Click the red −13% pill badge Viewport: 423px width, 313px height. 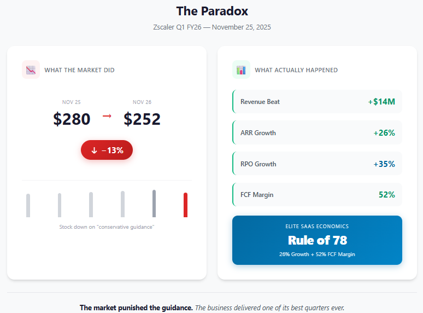coord(107,150)
